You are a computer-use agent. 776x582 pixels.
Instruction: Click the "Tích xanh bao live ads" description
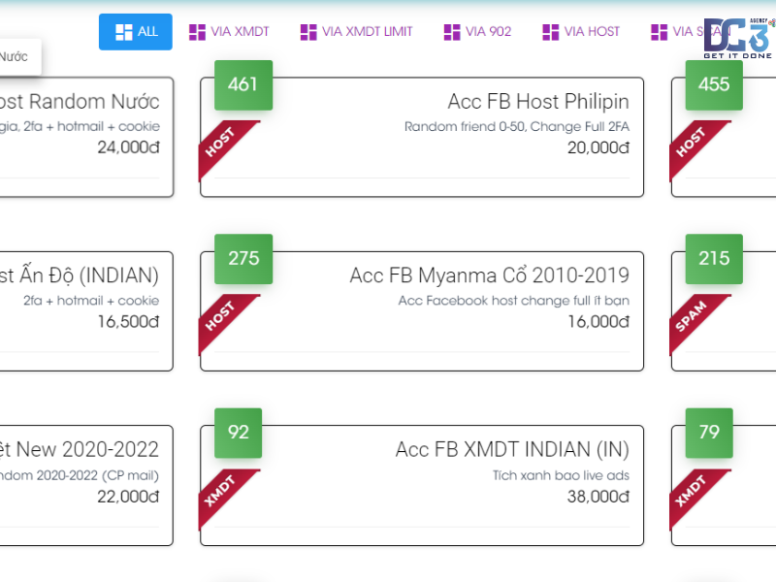coord(561,475)
